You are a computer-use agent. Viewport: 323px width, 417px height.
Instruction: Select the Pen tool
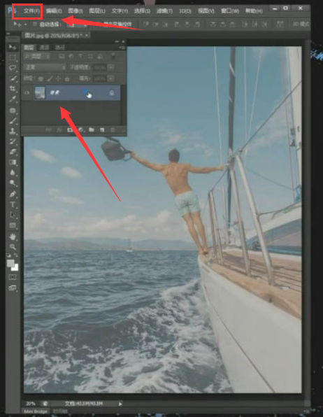click(x=13, y=194)
